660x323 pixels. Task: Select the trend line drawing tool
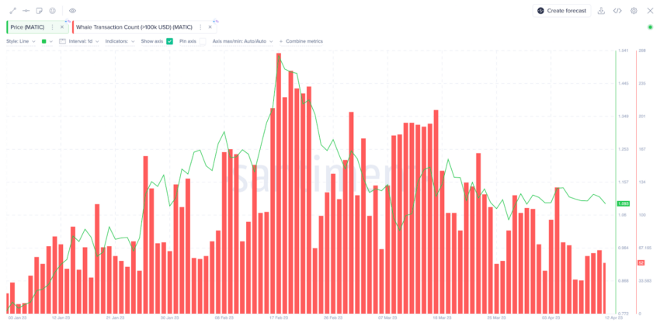point(12,11)
